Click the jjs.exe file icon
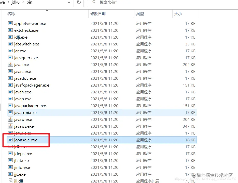The height and width of the screenshot is (183, 238). point(10,174)
